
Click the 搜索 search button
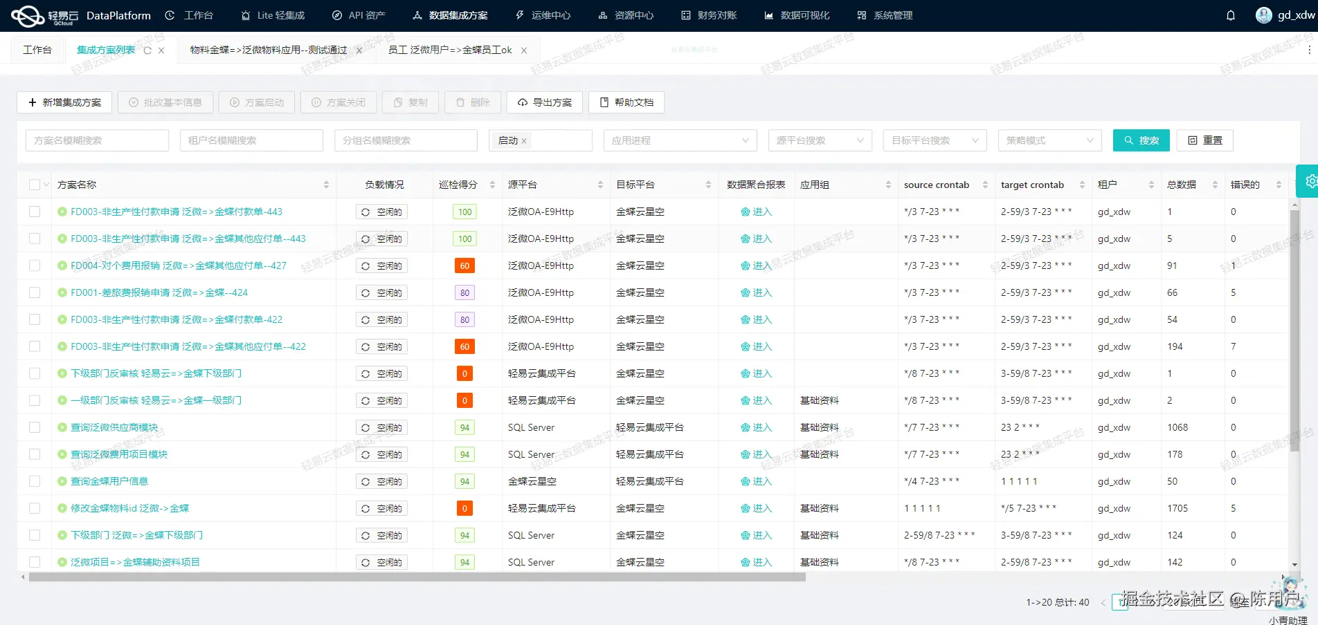1141,140
